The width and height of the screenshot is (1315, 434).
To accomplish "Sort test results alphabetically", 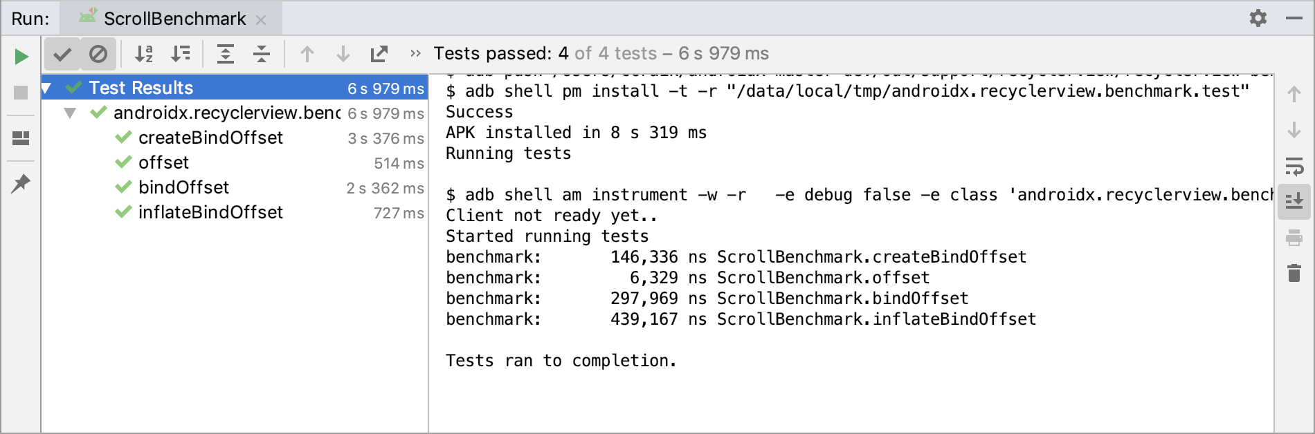I will (144, 54).
